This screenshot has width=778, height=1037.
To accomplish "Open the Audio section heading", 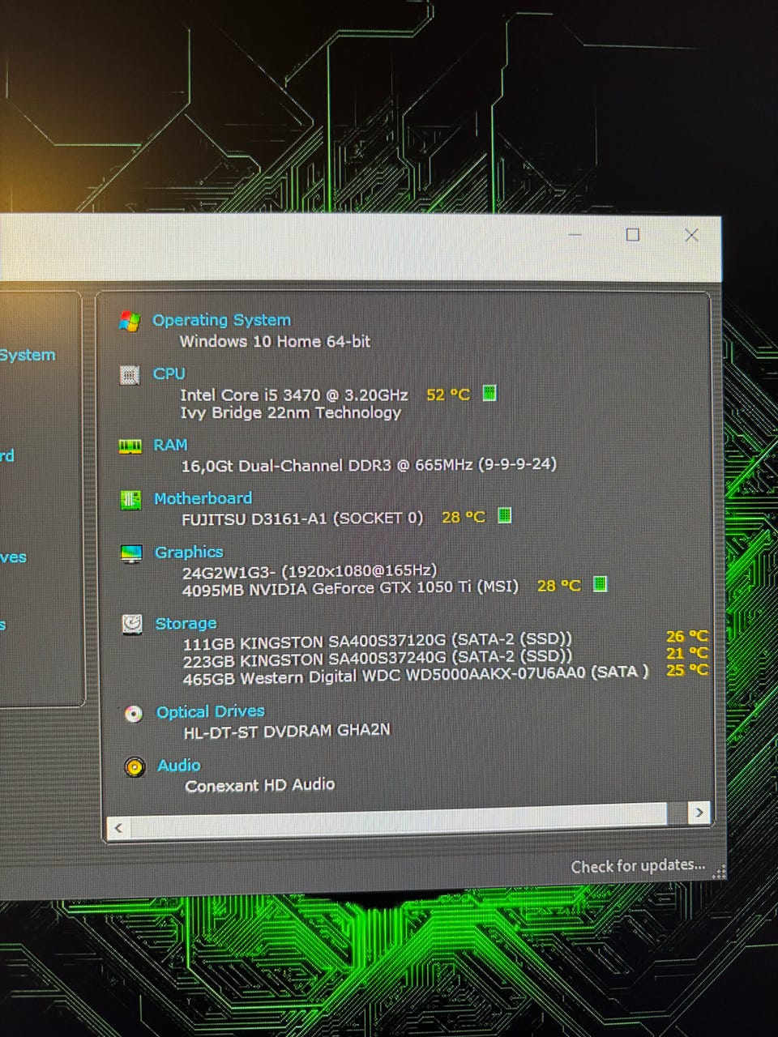I will pos(179,765).
